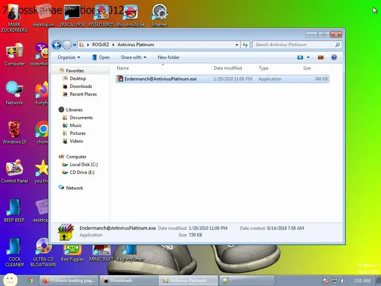Select COCK CLEANER desktop icon
Viewport: 381px width, 286px height.
15,253
